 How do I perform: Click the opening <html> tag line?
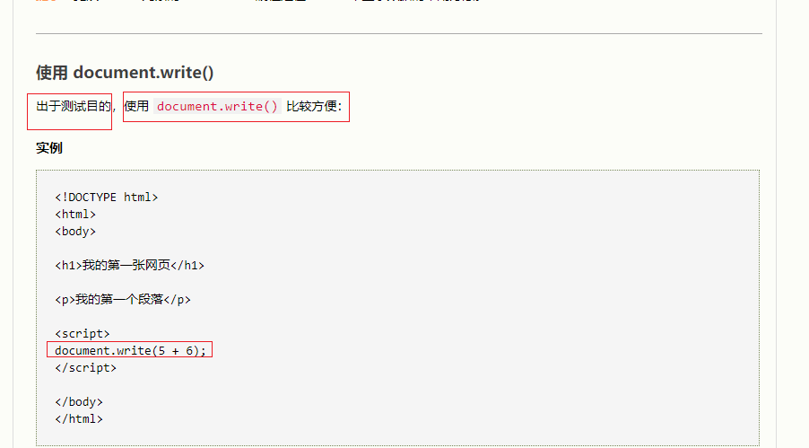75,215
